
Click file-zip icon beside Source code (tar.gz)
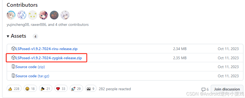pyautogui.click(x=13, y=76)
